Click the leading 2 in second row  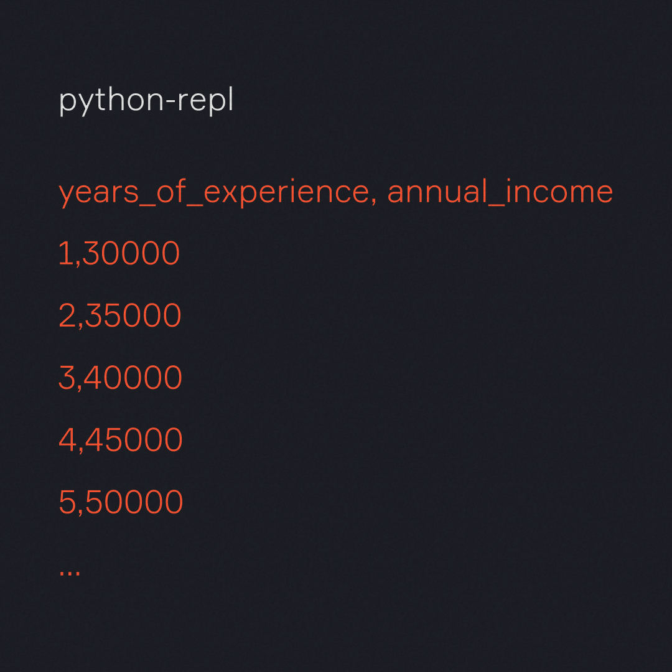(67, 315)
